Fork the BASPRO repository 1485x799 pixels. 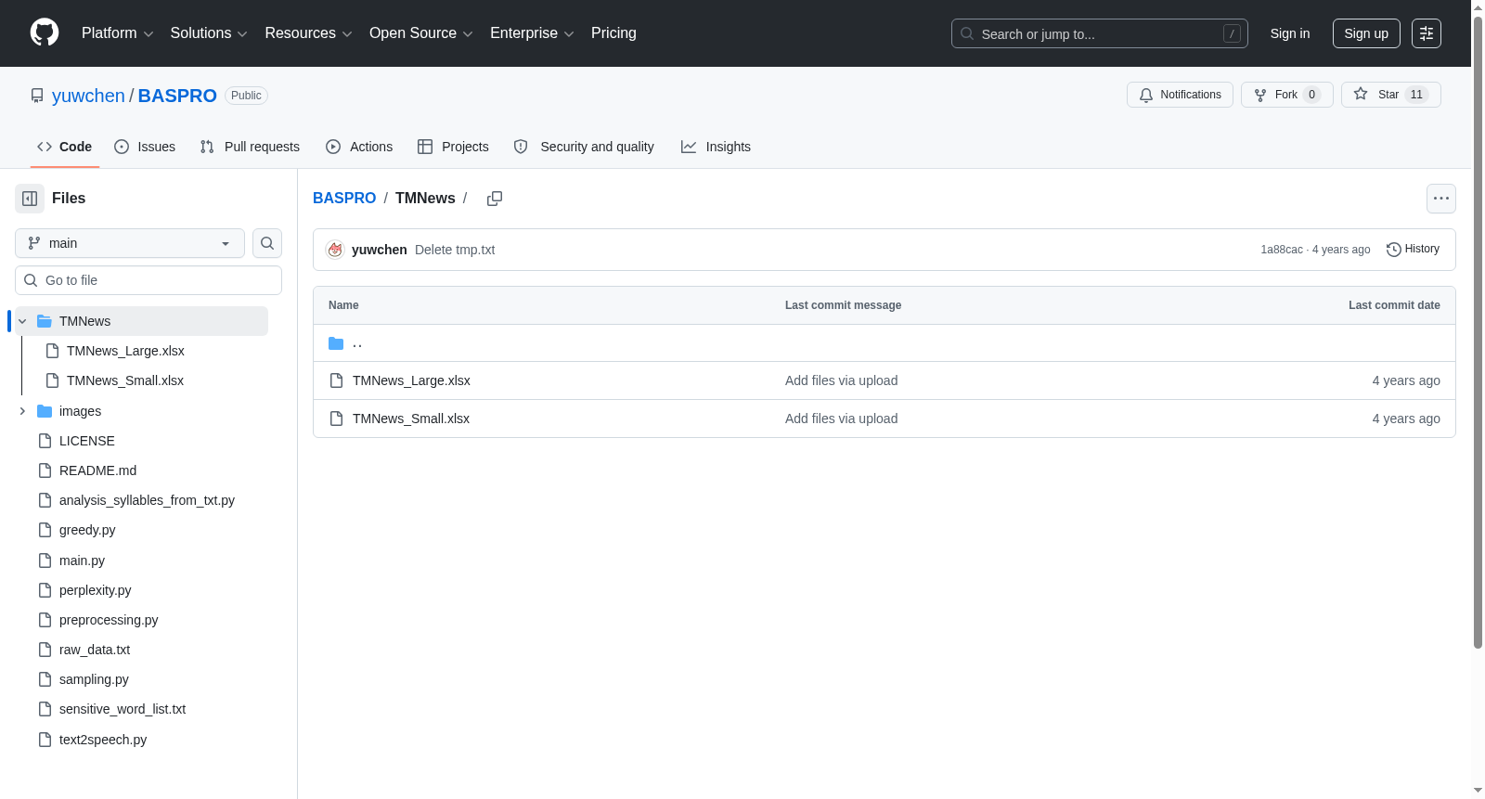tap(1287, 95)
